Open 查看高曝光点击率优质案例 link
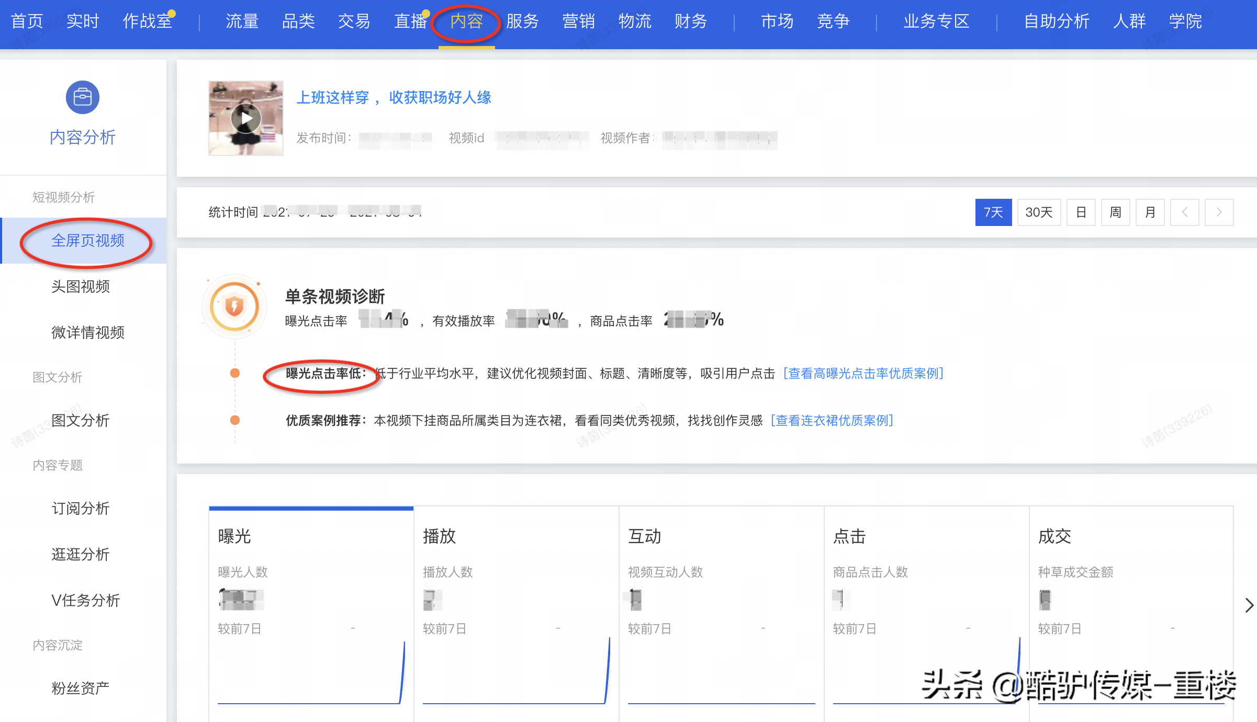Screen dimensions: 1257x722 tap(863, 374)
